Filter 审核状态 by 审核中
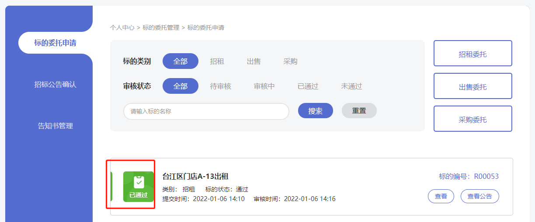The width and height of the screenshot is (535, 222). point(264,86)
